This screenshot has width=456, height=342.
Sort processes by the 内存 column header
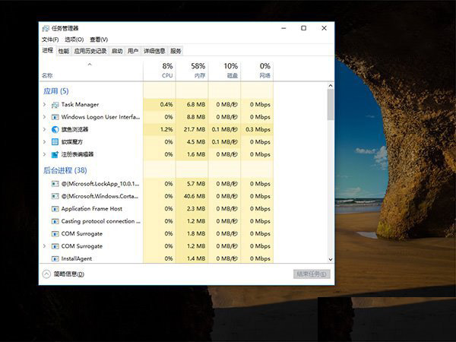pyautogui.click(x=198, y=71)
